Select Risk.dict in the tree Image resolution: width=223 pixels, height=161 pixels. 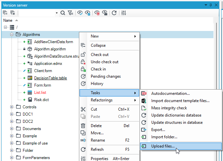[x=41, y=100]
